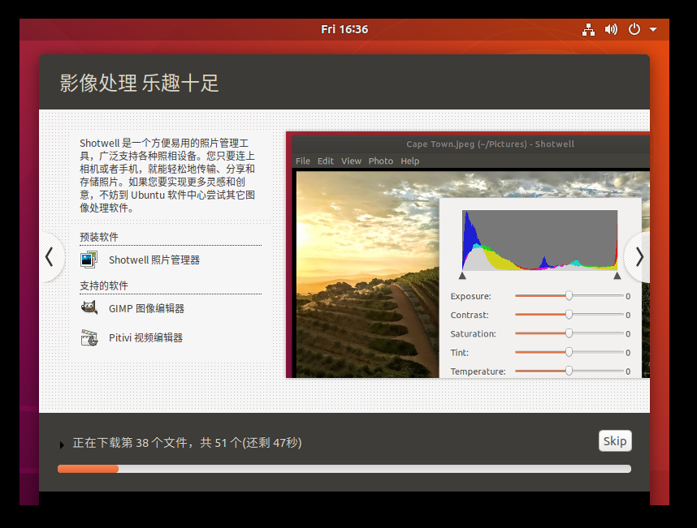The width and height of the screenshot is (697, 528).
Task: Click the 'Cape Town.jpeg' Shotwell window title
Action: click(x=490, y=144)
